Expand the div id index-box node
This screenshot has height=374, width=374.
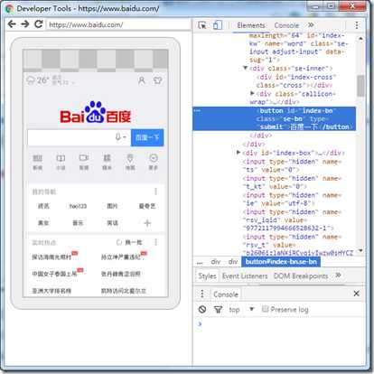pyautogui.click(x=238, y=153)
